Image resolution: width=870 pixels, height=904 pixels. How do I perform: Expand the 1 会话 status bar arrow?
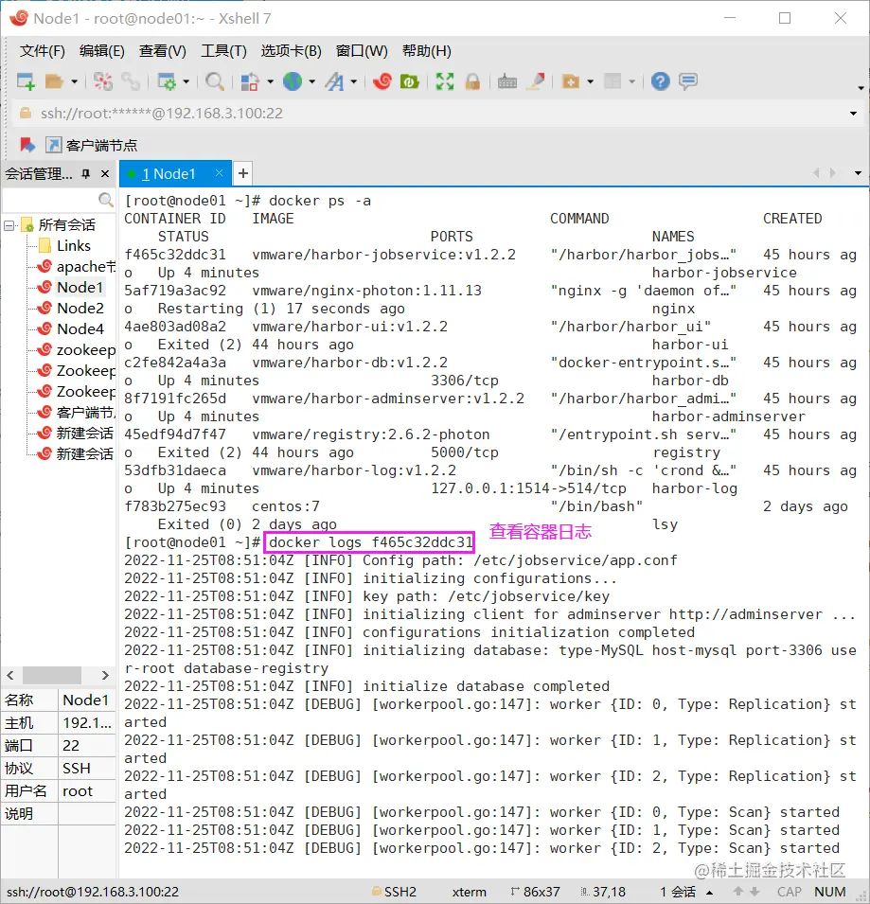(710, 892)
